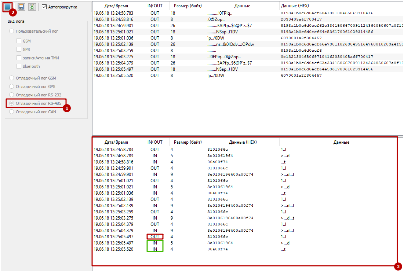Screen dimensions: 404x272
Task: Select the first row in the upper log table
Action: pos(183,13)
